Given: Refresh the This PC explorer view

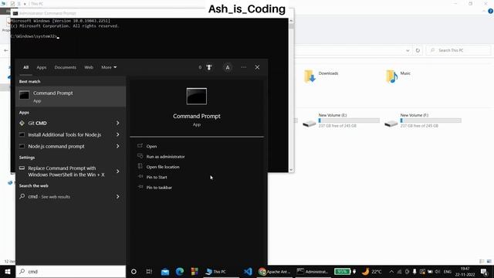Looking at the screenshot, I should pyautogui.click(x=418, y=50).
